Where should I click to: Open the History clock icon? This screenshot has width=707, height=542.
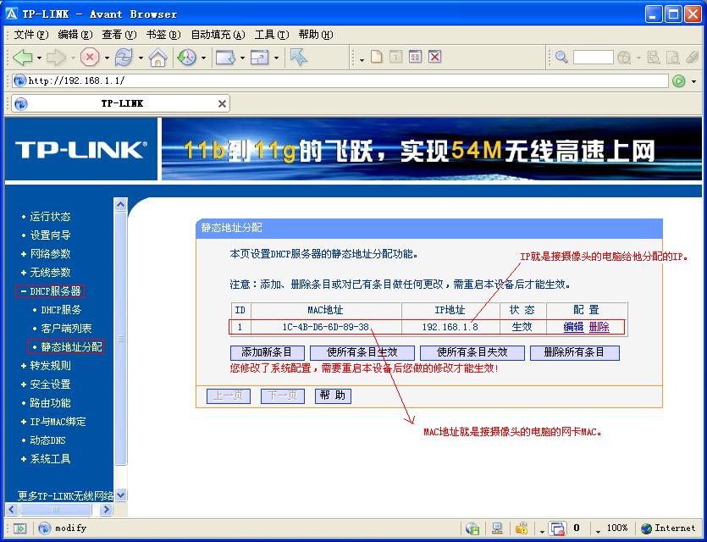[186, 58]
